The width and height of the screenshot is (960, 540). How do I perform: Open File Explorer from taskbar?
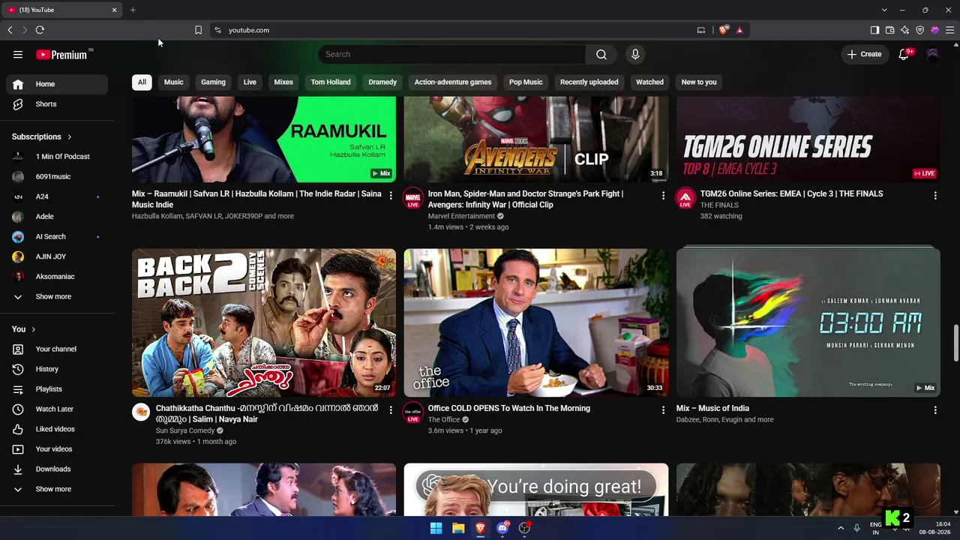tap(458, 528)
